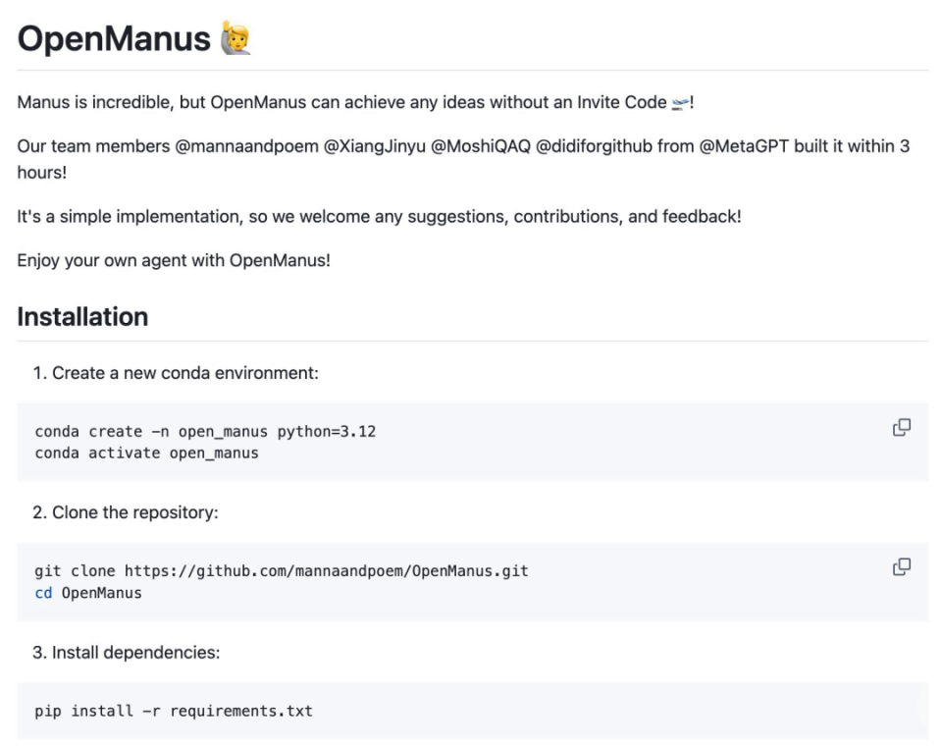Open the @didiforgithub profile mention

(x=594, y=146)
